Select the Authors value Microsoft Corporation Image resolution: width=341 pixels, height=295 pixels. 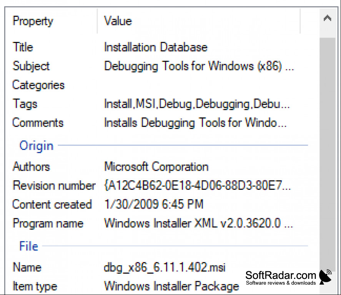point(156,167)
